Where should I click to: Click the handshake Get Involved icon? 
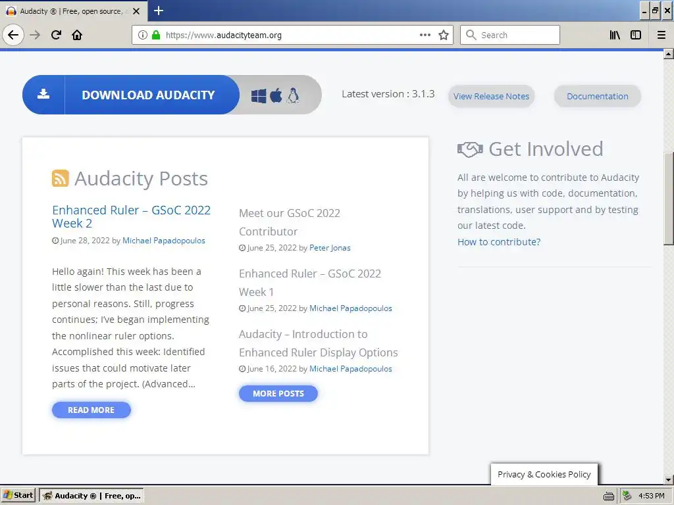point(470,149)
